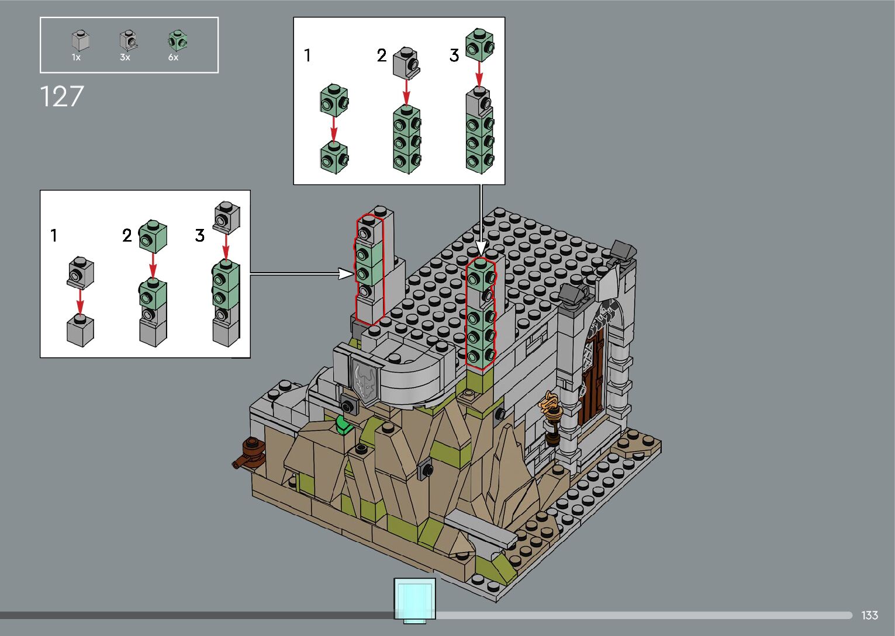
Task: Click the page number 133
Action: [x=869, y=616]
